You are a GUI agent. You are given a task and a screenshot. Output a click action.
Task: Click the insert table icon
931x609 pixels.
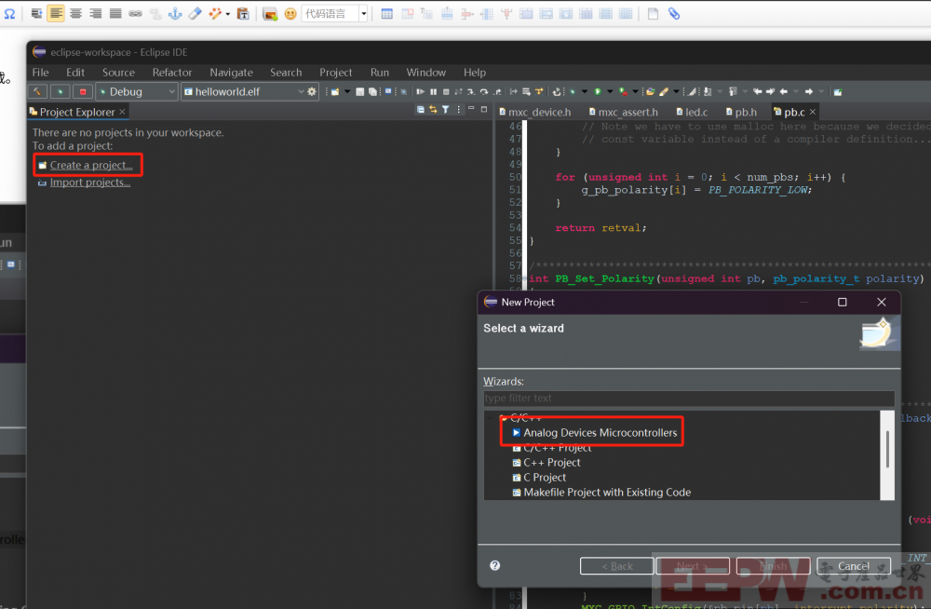click(386, 14)
